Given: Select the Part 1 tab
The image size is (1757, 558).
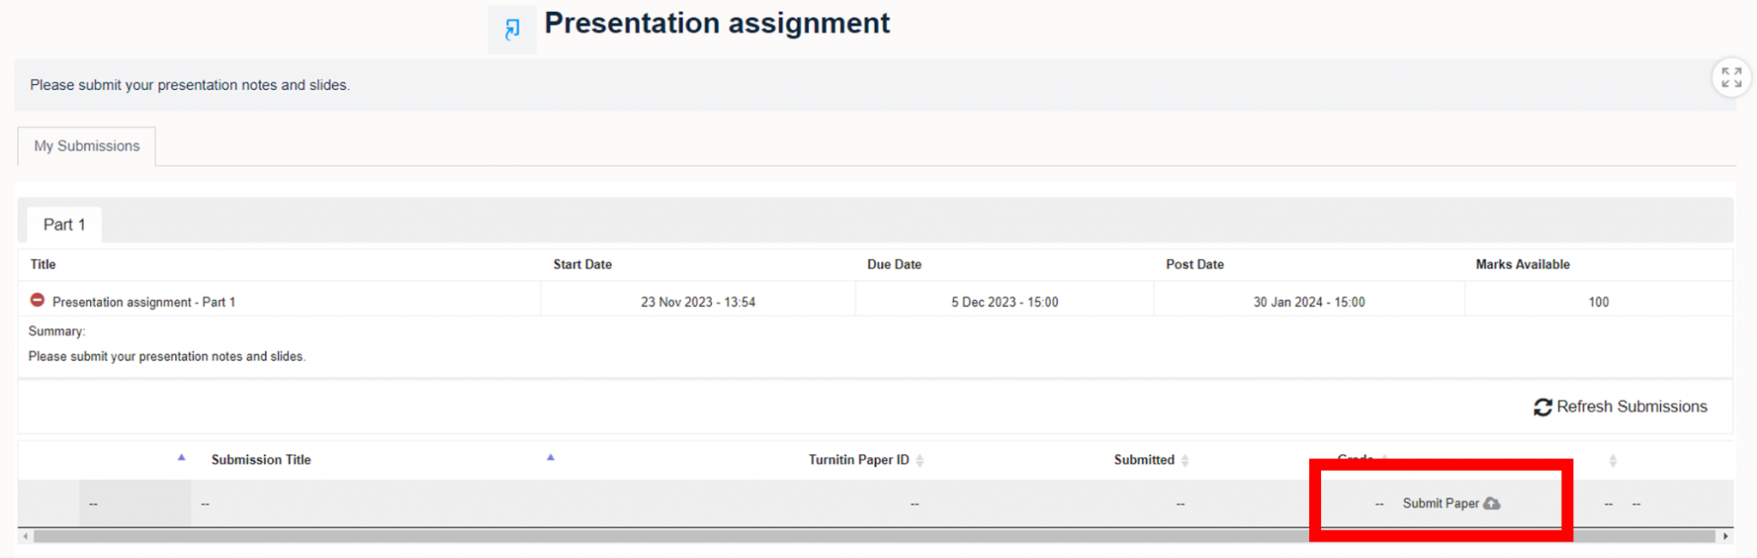Looking at the screenshot, I should (63, 224).
